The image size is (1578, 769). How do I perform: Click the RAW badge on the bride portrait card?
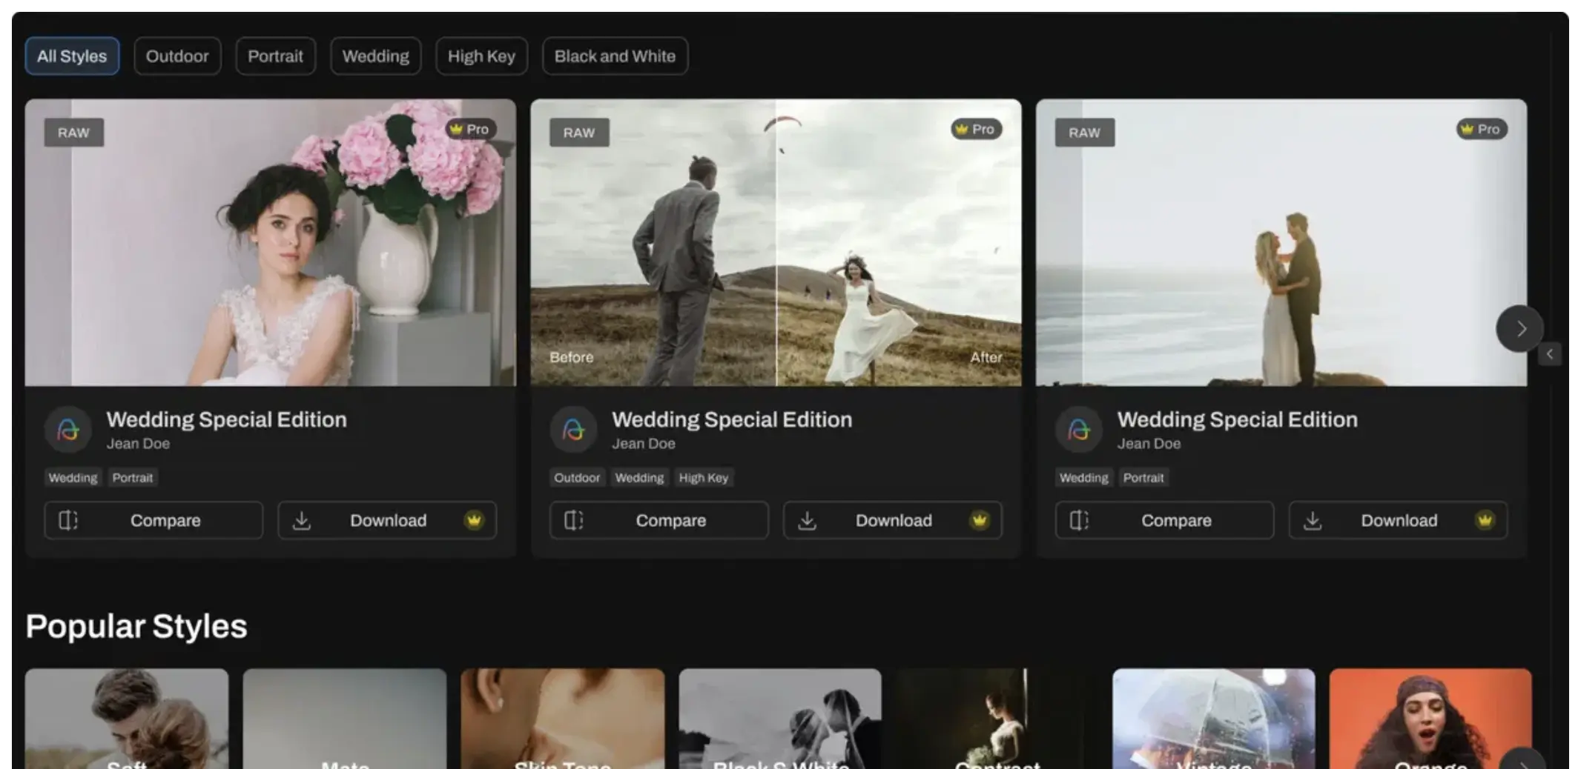[x=73, y=133]
